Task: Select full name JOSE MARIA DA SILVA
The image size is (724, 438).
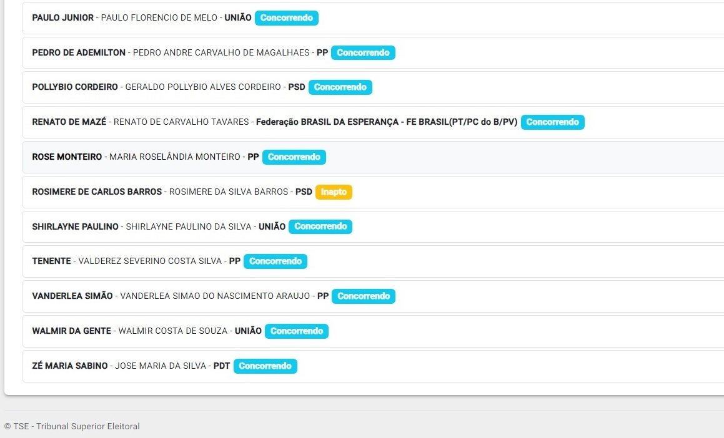Action: tap(161, 366)
